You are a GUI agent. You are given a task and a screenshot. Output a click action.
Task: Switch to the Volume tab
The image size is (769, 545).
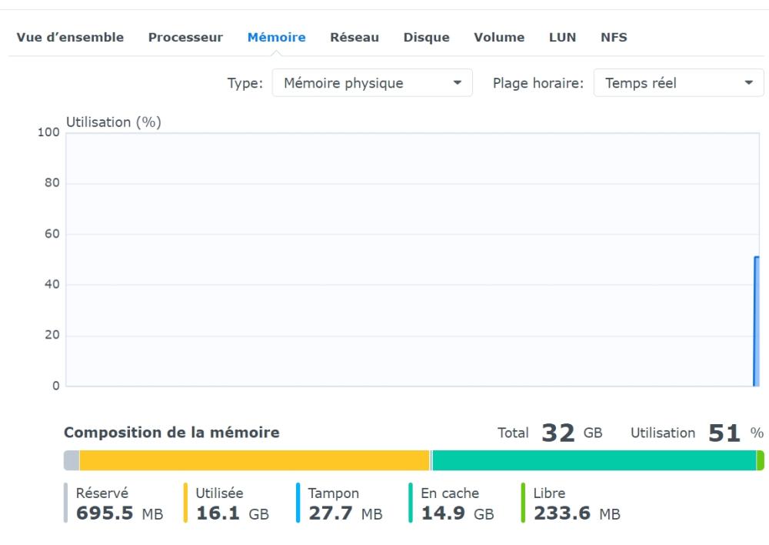click(x=499, y=37)
